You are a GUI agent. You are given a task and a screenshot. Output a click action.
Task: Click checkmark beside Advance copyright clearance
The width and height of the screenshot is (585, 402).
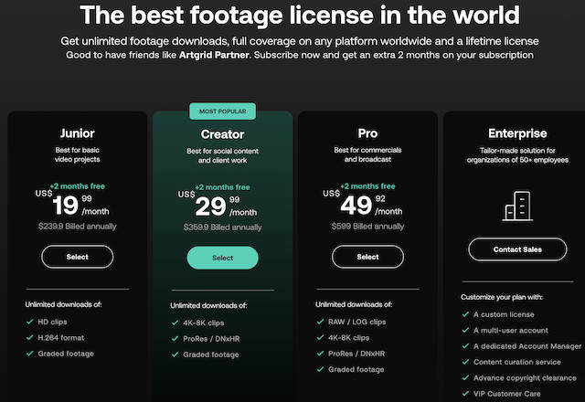465,377
